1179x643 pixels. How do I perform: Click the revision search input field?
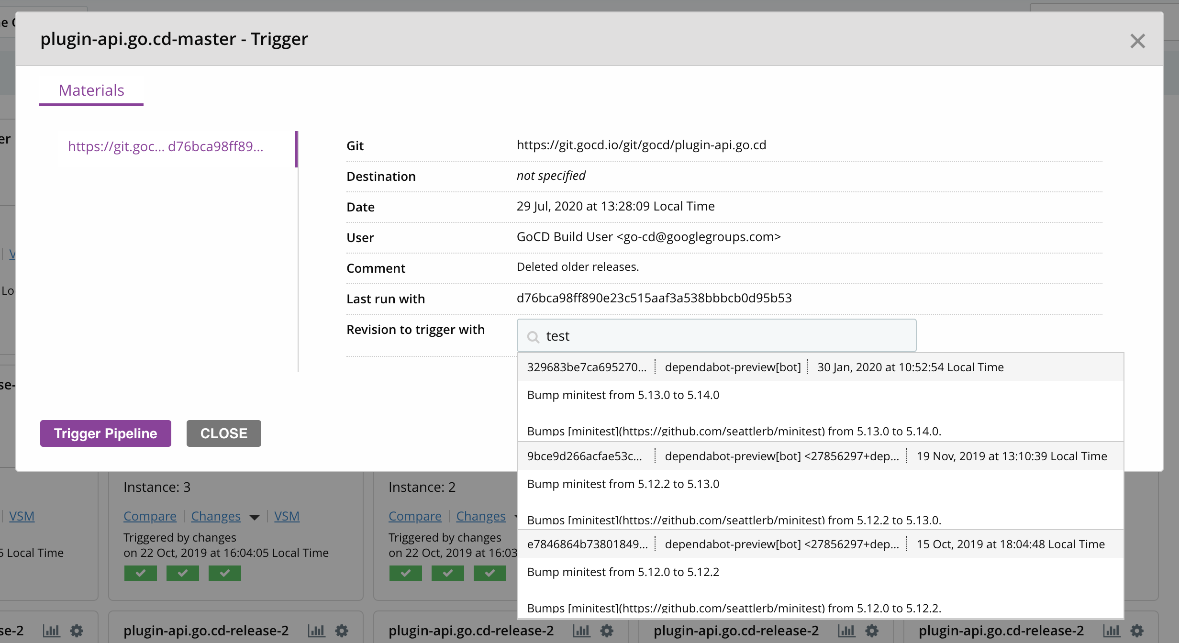pos(716,335)
